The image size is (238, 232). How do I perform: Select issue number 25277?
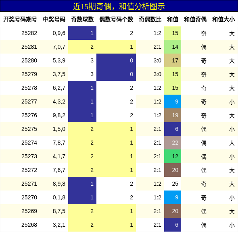click(x=29, y=101)
